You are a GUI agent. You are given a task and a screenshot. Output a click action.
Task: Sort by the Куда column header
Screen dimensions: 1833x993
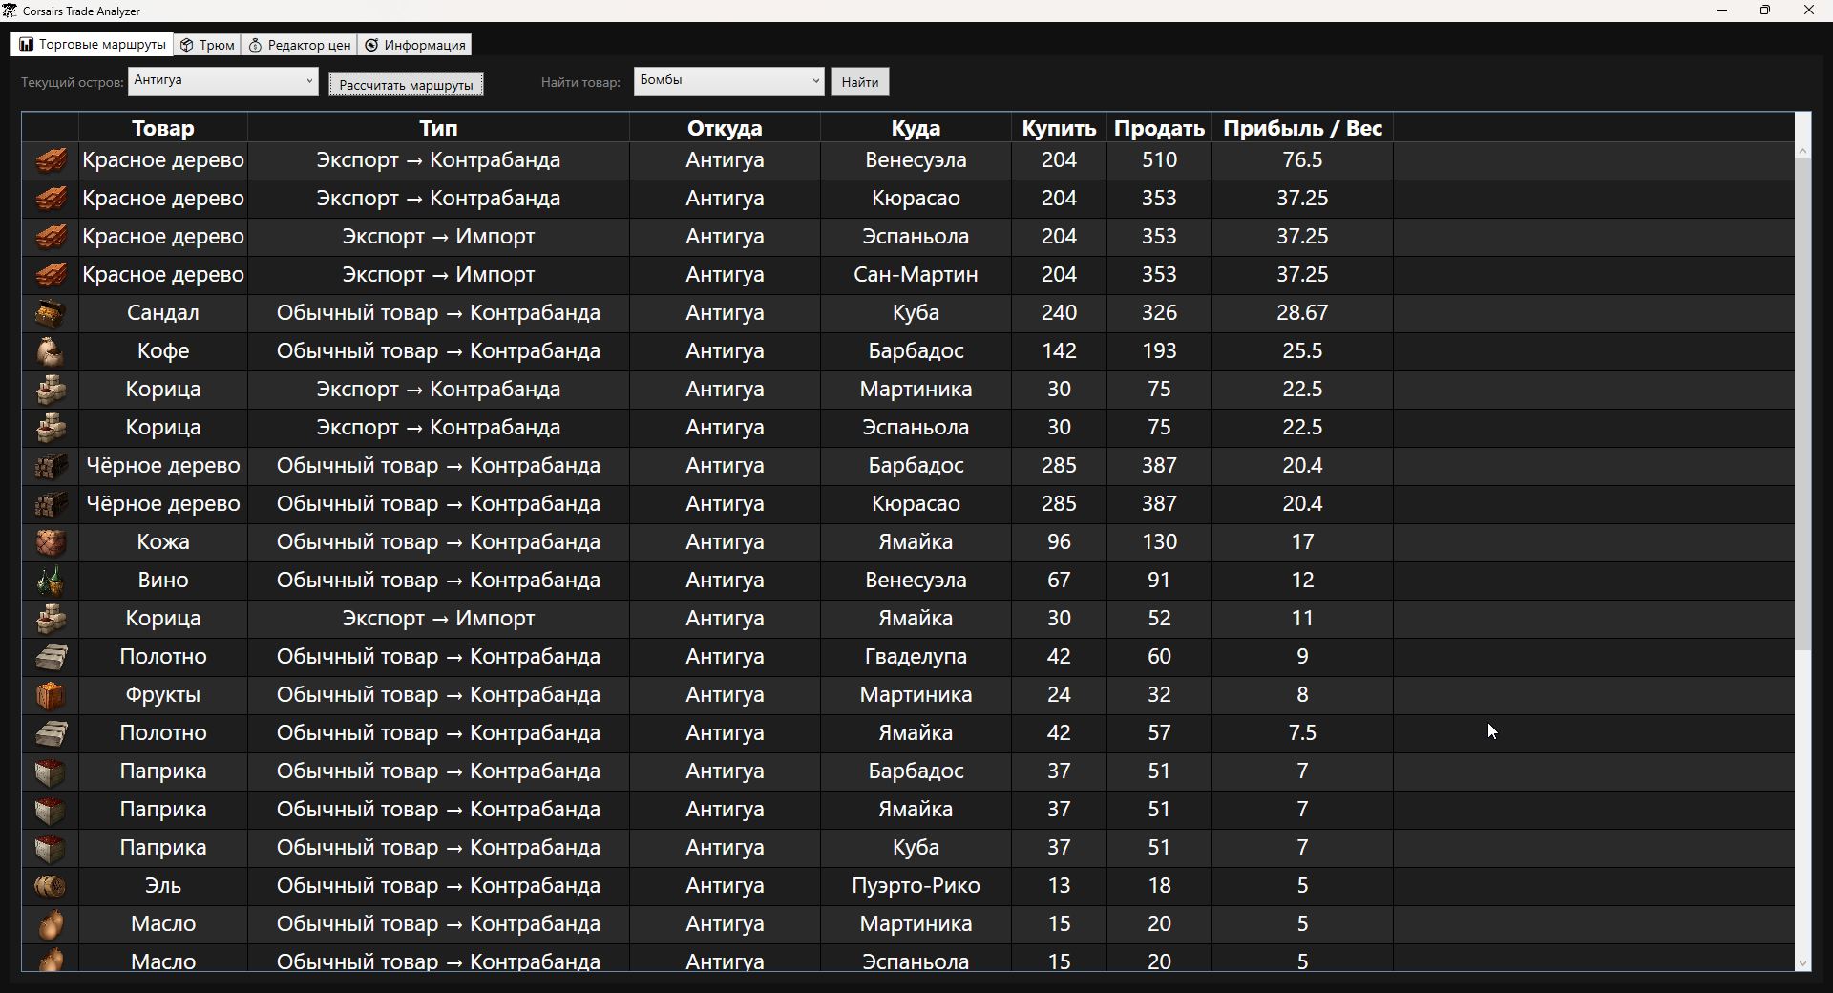(x=916, y=128)
